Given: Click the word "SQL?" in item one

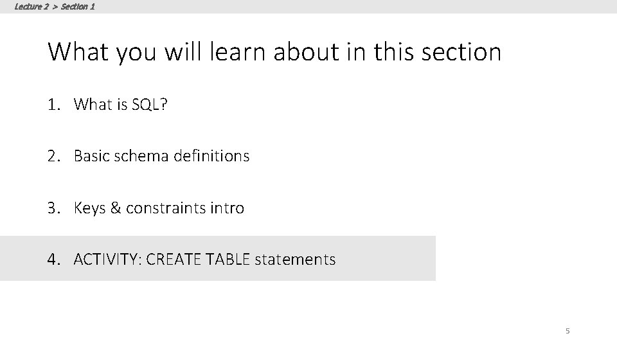Looking at the screenshot, I should (x=150, y=104).
